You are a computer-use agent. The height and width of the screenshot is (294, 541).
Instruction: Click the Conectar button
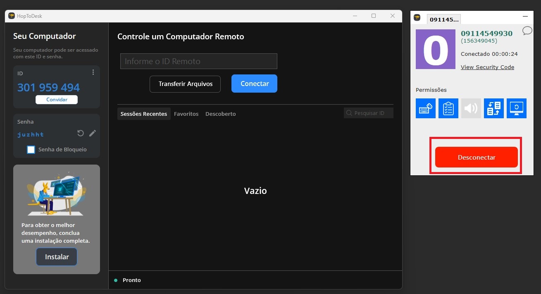coord(255,84)
